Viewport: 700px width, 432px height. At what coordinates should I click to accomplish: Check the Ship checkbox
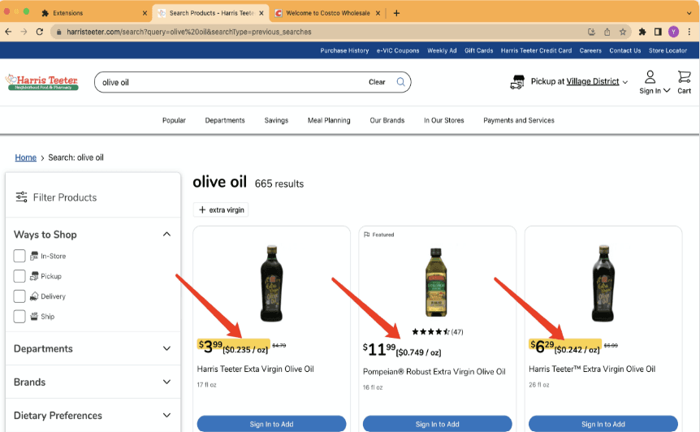(x=19, y=316)
